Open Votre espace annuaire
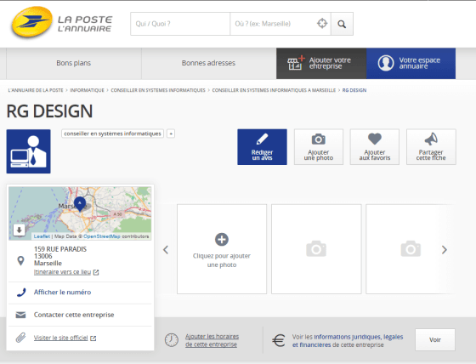Image resolution: width=476 pixels, height=364 pixels. tap(411, 63)
